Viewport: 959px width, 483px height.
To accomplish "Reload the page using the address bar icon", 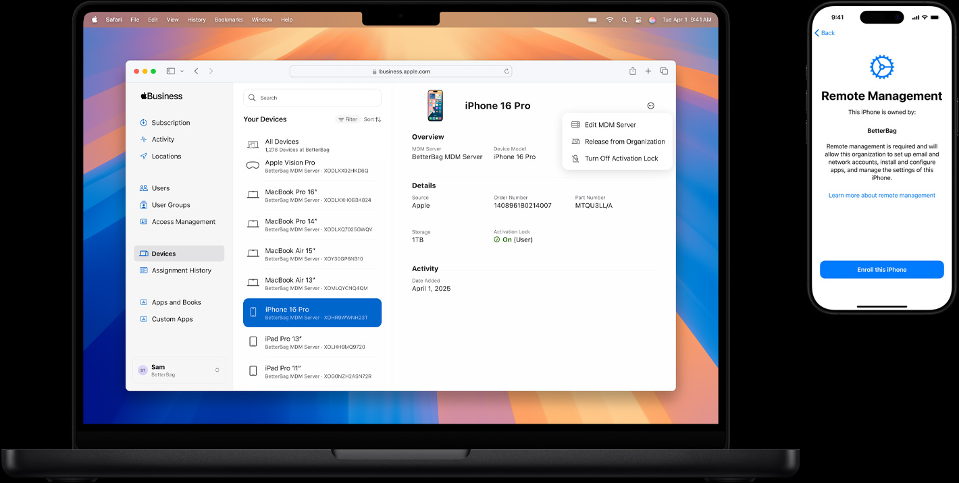I will click(x=507, y=71).
